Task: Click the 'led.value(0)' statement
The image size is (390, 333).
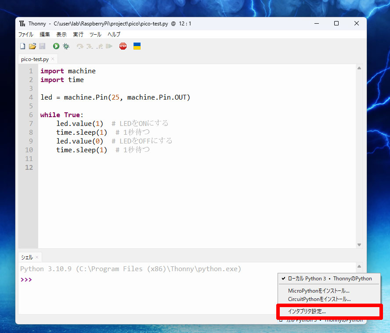Action: point(79,141)
